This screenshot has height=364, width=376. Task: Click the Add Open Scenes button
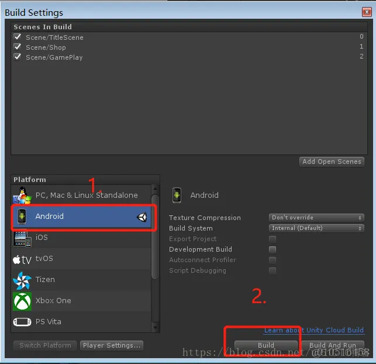(332, 162)
